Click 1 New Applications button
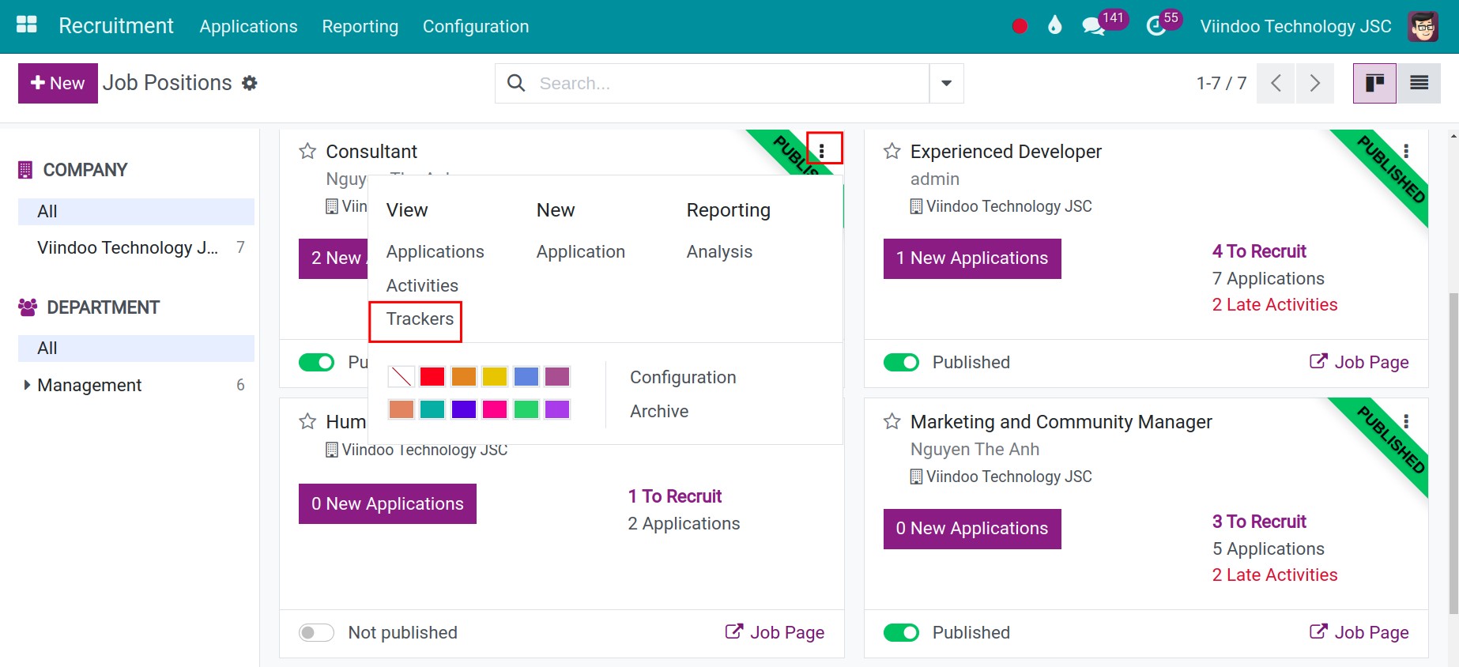This screenshot has width=1459, height=667. (x=972, y=258)
